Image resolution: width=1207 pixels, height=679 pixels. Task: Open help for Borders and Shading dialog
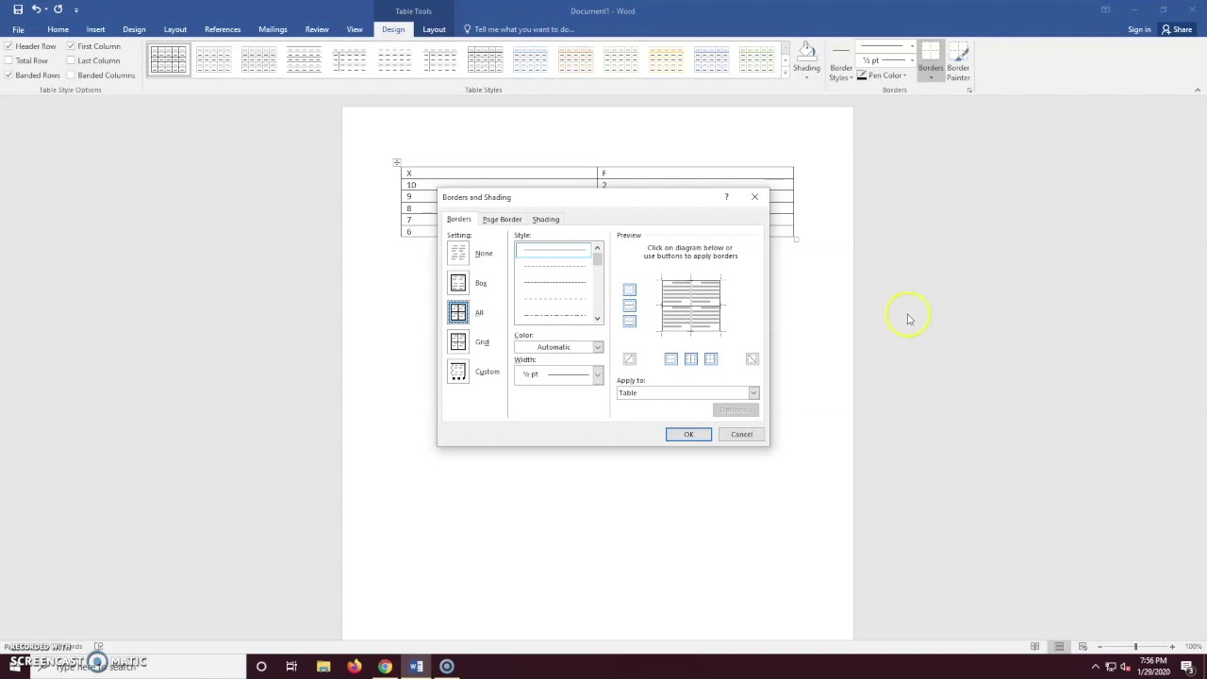(726, 197)
